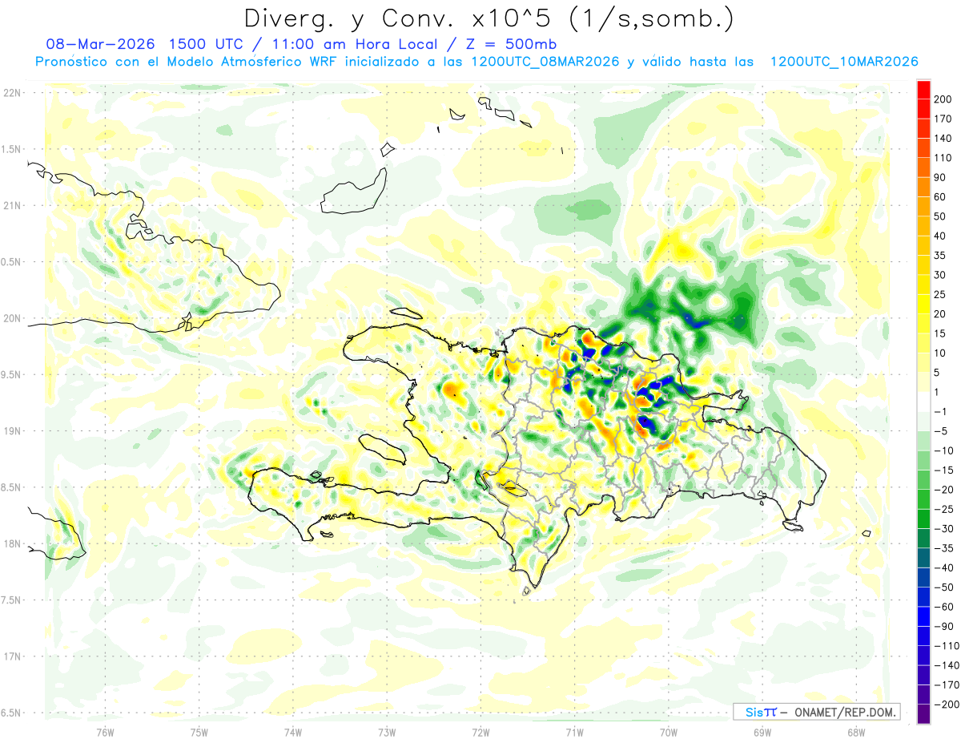Click the white swatch between 1 and -1
This screenshot has width=961, height=743.
click(x=923, y=402)
